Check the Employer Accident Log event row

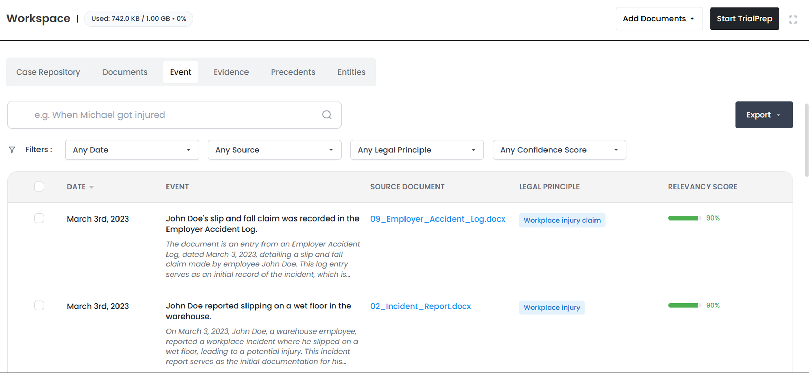(x=39, y=218)
